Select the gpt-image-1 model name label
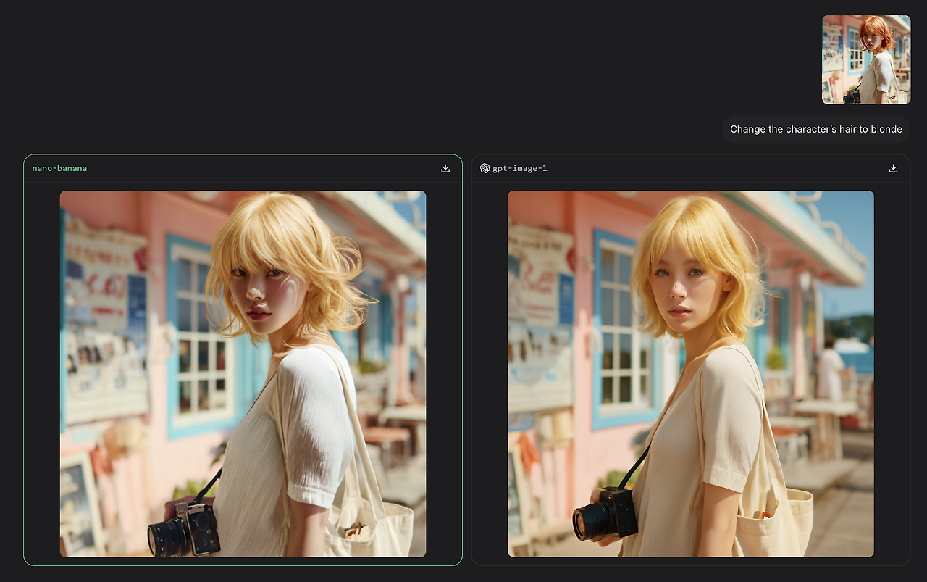The width and height of the screenshot is (927, 582). coord(520,167)
